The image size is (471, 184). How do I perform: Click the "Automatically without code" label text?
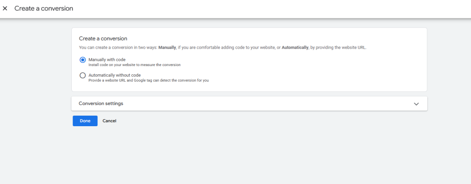point(114,75)
